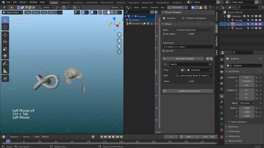Play the animation forward
Viewport: 264px width, 148px height.
tap(113, 137)
